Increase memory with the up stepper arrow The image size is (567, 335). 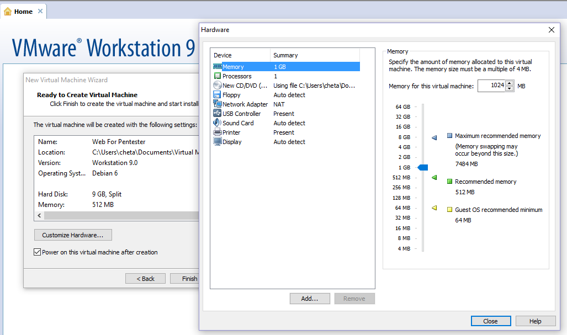509,83
